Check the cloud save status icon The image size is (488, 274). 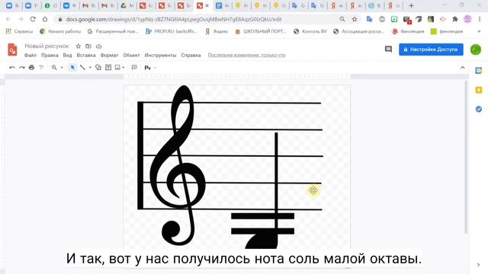click(x=98, y=46)
